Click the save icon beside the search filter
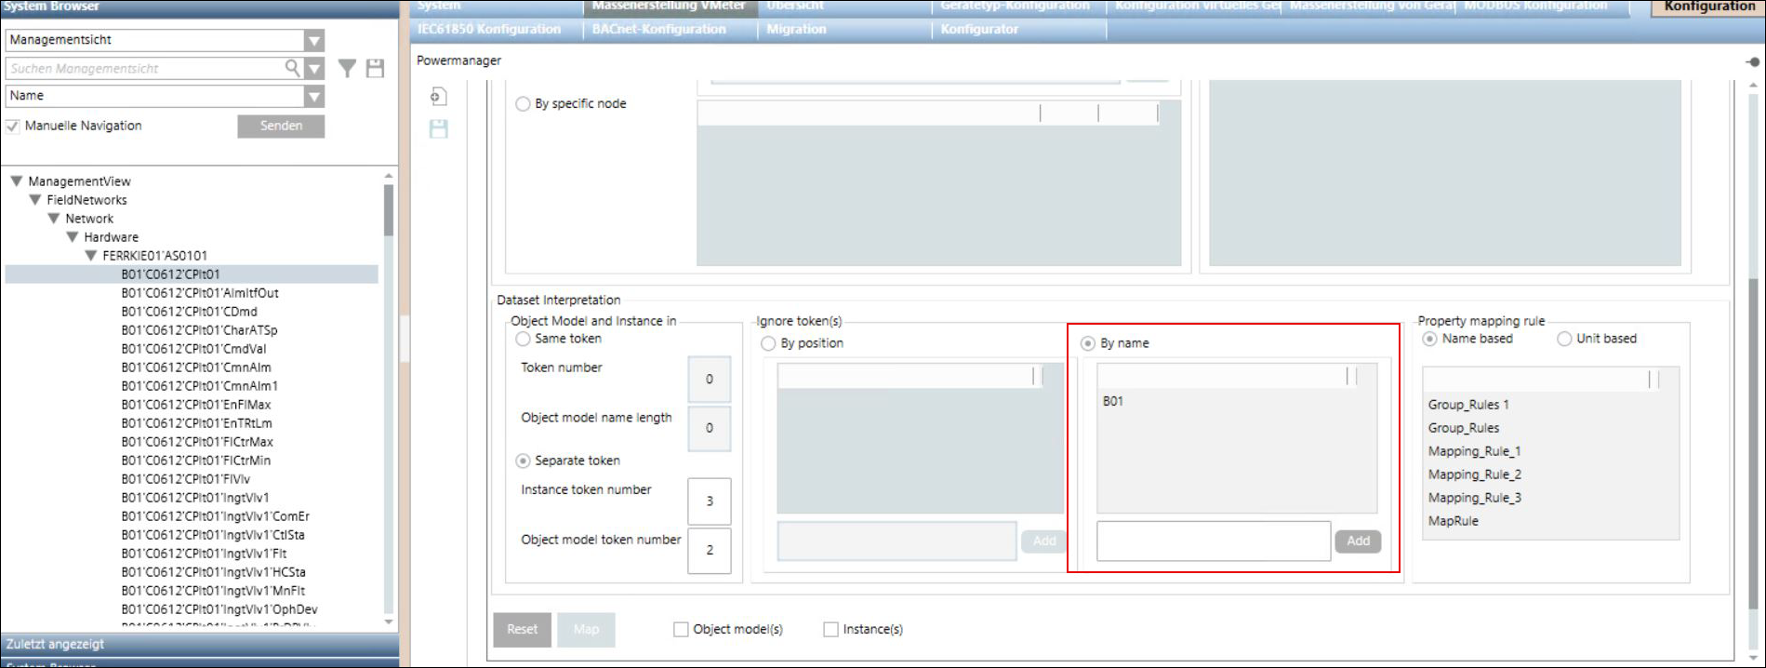 (x=375, y=68)
